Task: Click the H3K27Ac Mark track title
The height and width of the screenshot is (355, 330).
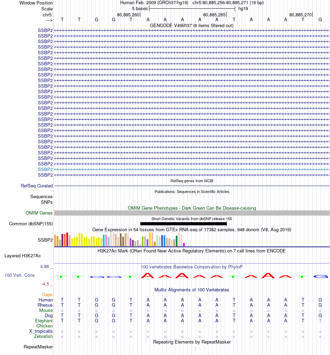Action: (x=192, y=251)
